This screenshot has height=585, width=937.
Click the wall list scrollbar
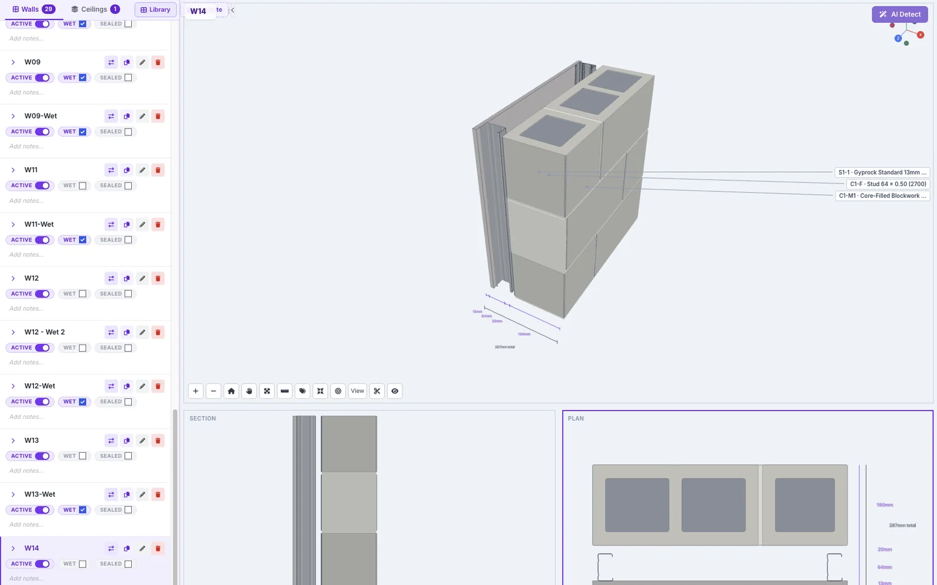click(175, 496)
